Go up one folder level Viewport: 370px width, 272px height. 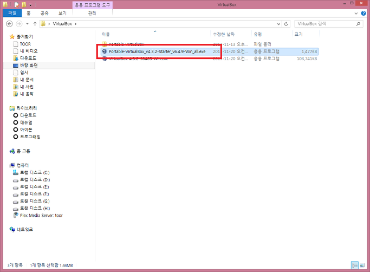tap(35, 24)
